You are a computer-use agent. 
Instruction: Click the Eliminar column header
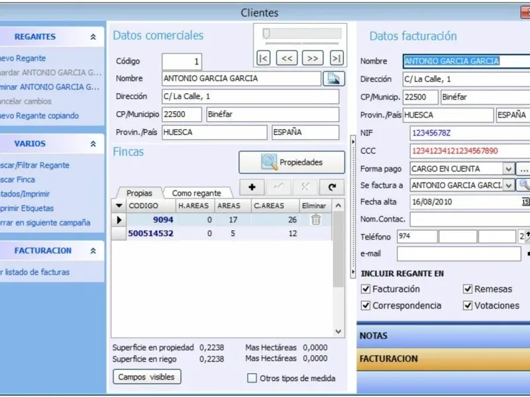click(314, 206)
